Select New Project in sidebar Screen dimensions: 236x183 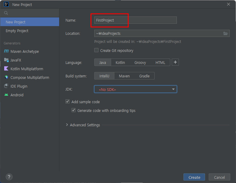[30, 22]
